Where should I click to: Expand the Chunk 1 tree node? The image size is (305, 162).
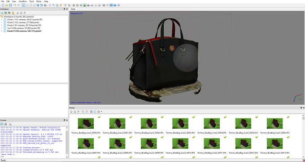tap(1, 19)
